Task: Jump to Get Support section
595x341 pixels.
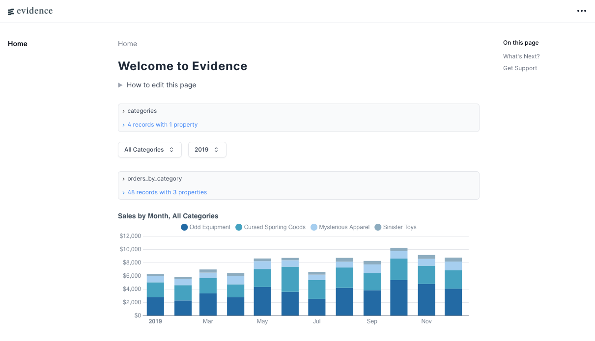Action: click(520, 68)
